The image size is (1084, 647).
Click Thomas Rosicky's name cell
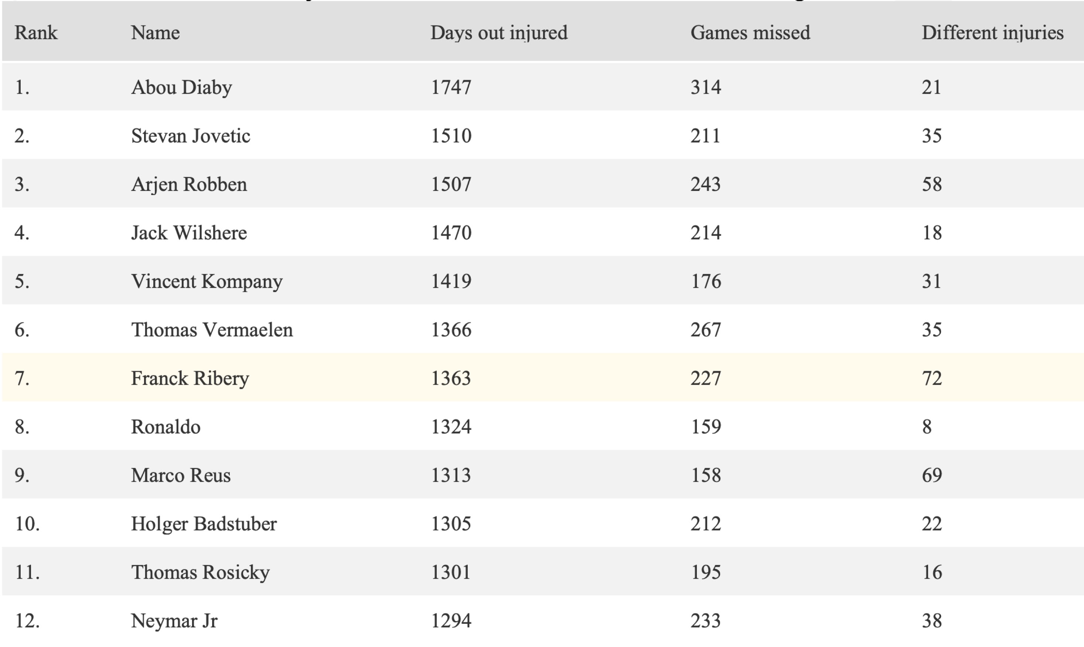(x=200, y=572)
